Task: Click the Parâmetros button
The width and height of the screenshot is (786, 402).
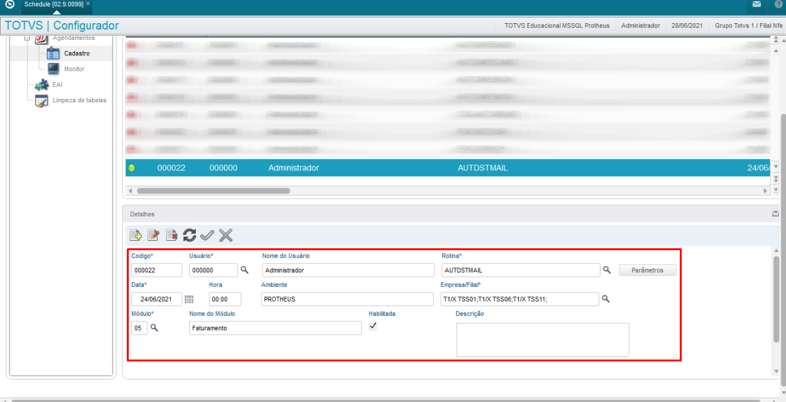Action: (648, 270)
